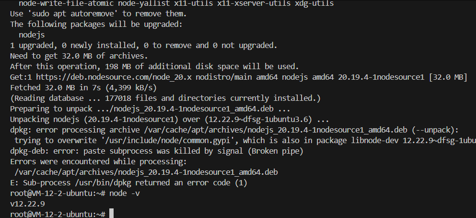Click '[32.0 MB]' ending the Get:1 line
The image size is (476, 218).
click(448, 77)
